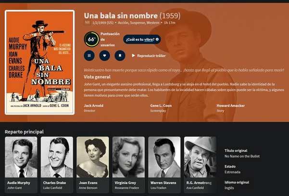The height and width of the screenshot is (196, 289).
Task: Open the Virginia Grey name link
Action: tap(125, 183)
